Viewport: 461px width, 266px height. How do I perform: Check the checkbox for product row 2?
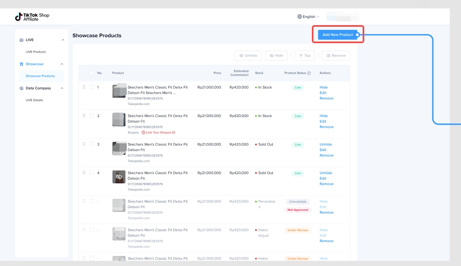click(x=92, y=116)
